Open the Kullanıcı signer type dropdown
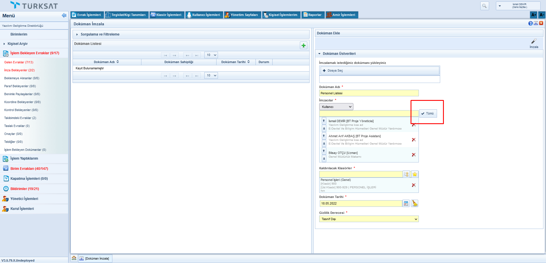 pos(336,107)
